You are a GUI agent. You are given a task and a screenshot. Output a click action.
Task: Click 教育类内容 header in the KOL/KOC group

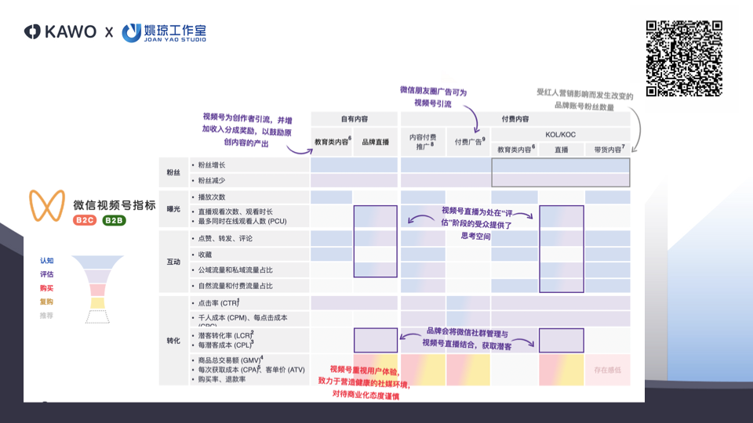click(x=515, y=150)
